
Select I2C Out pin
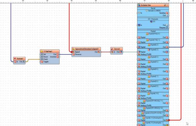(x=169, y=25)
